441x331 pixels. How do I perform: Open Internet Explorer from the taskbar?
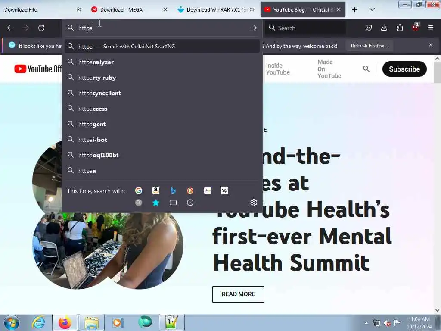(x=38, y=322)
